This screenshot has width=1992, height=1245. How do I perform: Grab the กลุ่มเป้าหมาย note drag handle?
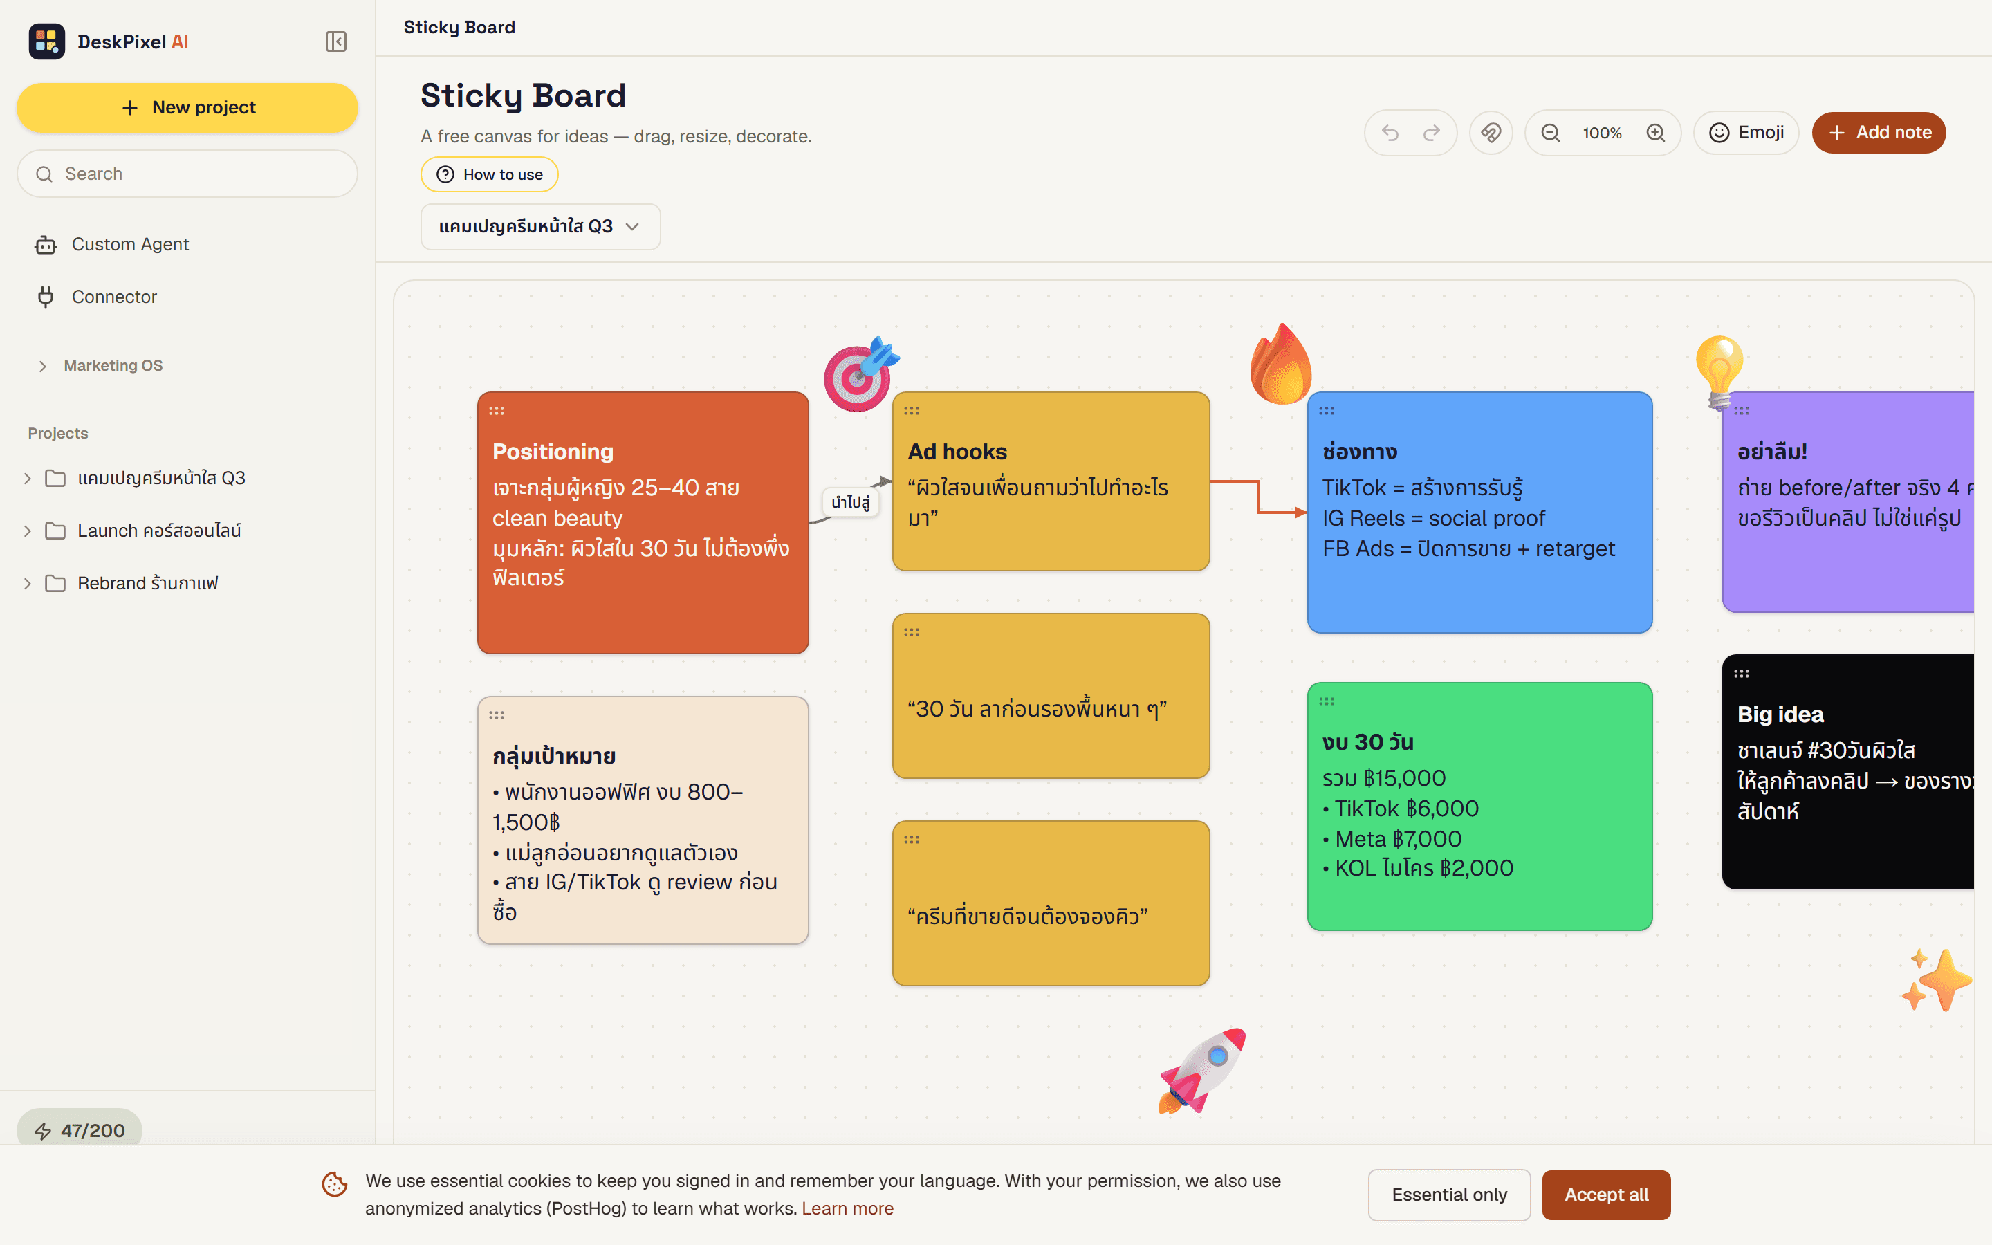coord(497,716)
